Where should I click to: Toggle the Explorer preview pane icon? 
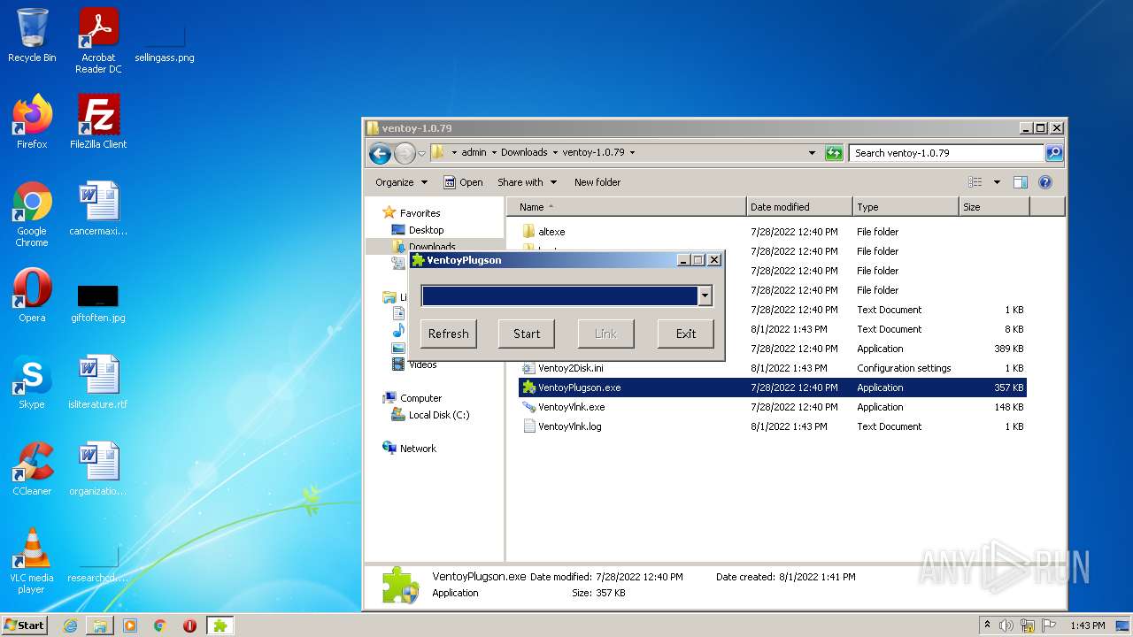pos(1020,182)
